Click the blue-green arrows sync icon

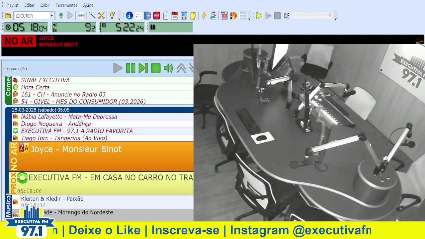pos(61,16)
